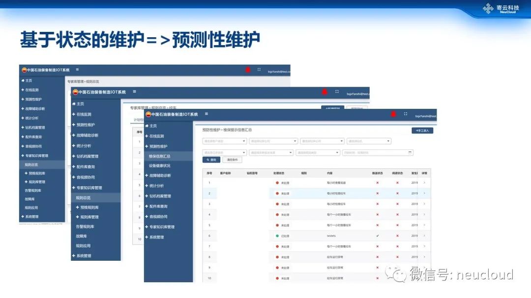The width and height of the screenshot is (531, 298).
Task: Expand 系统管理 in the front window sidebar
Action: [156, 237]
